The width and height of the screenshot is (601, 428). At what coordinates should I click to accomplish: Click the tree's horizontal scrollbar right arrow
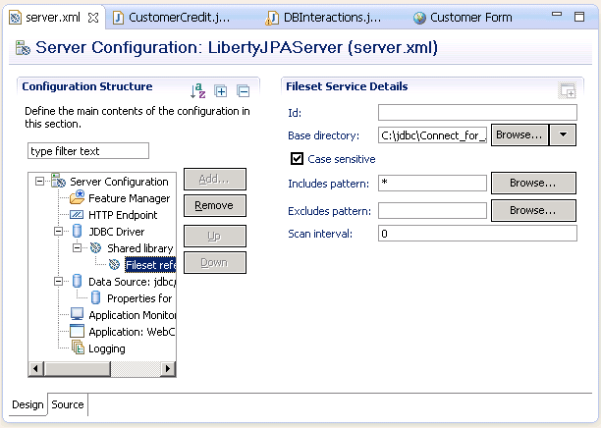click(169, 368)
